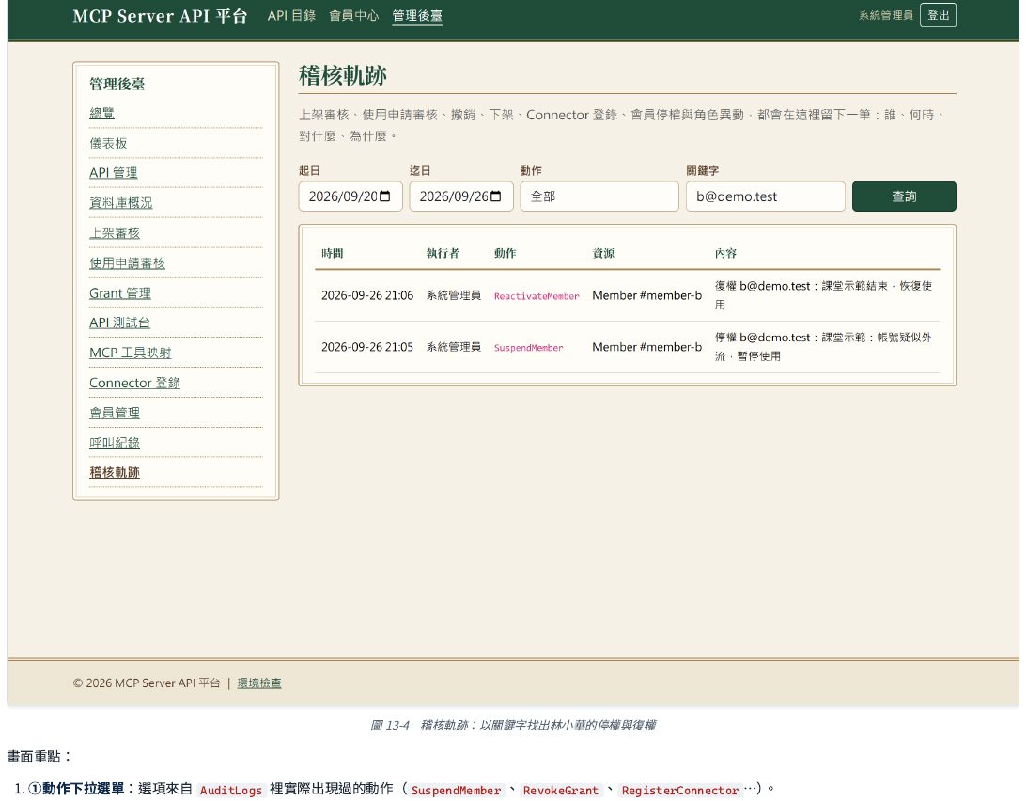This screenshot has height=801, width=1027.
Task: Click the 執行者 column header
Action: pyautogui.click(x=443, y=253)
